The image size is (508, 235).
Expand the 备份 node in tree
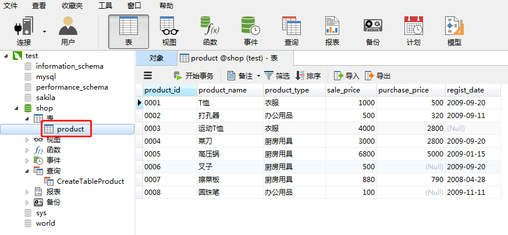pyautogui.click(x=27, y=202)
